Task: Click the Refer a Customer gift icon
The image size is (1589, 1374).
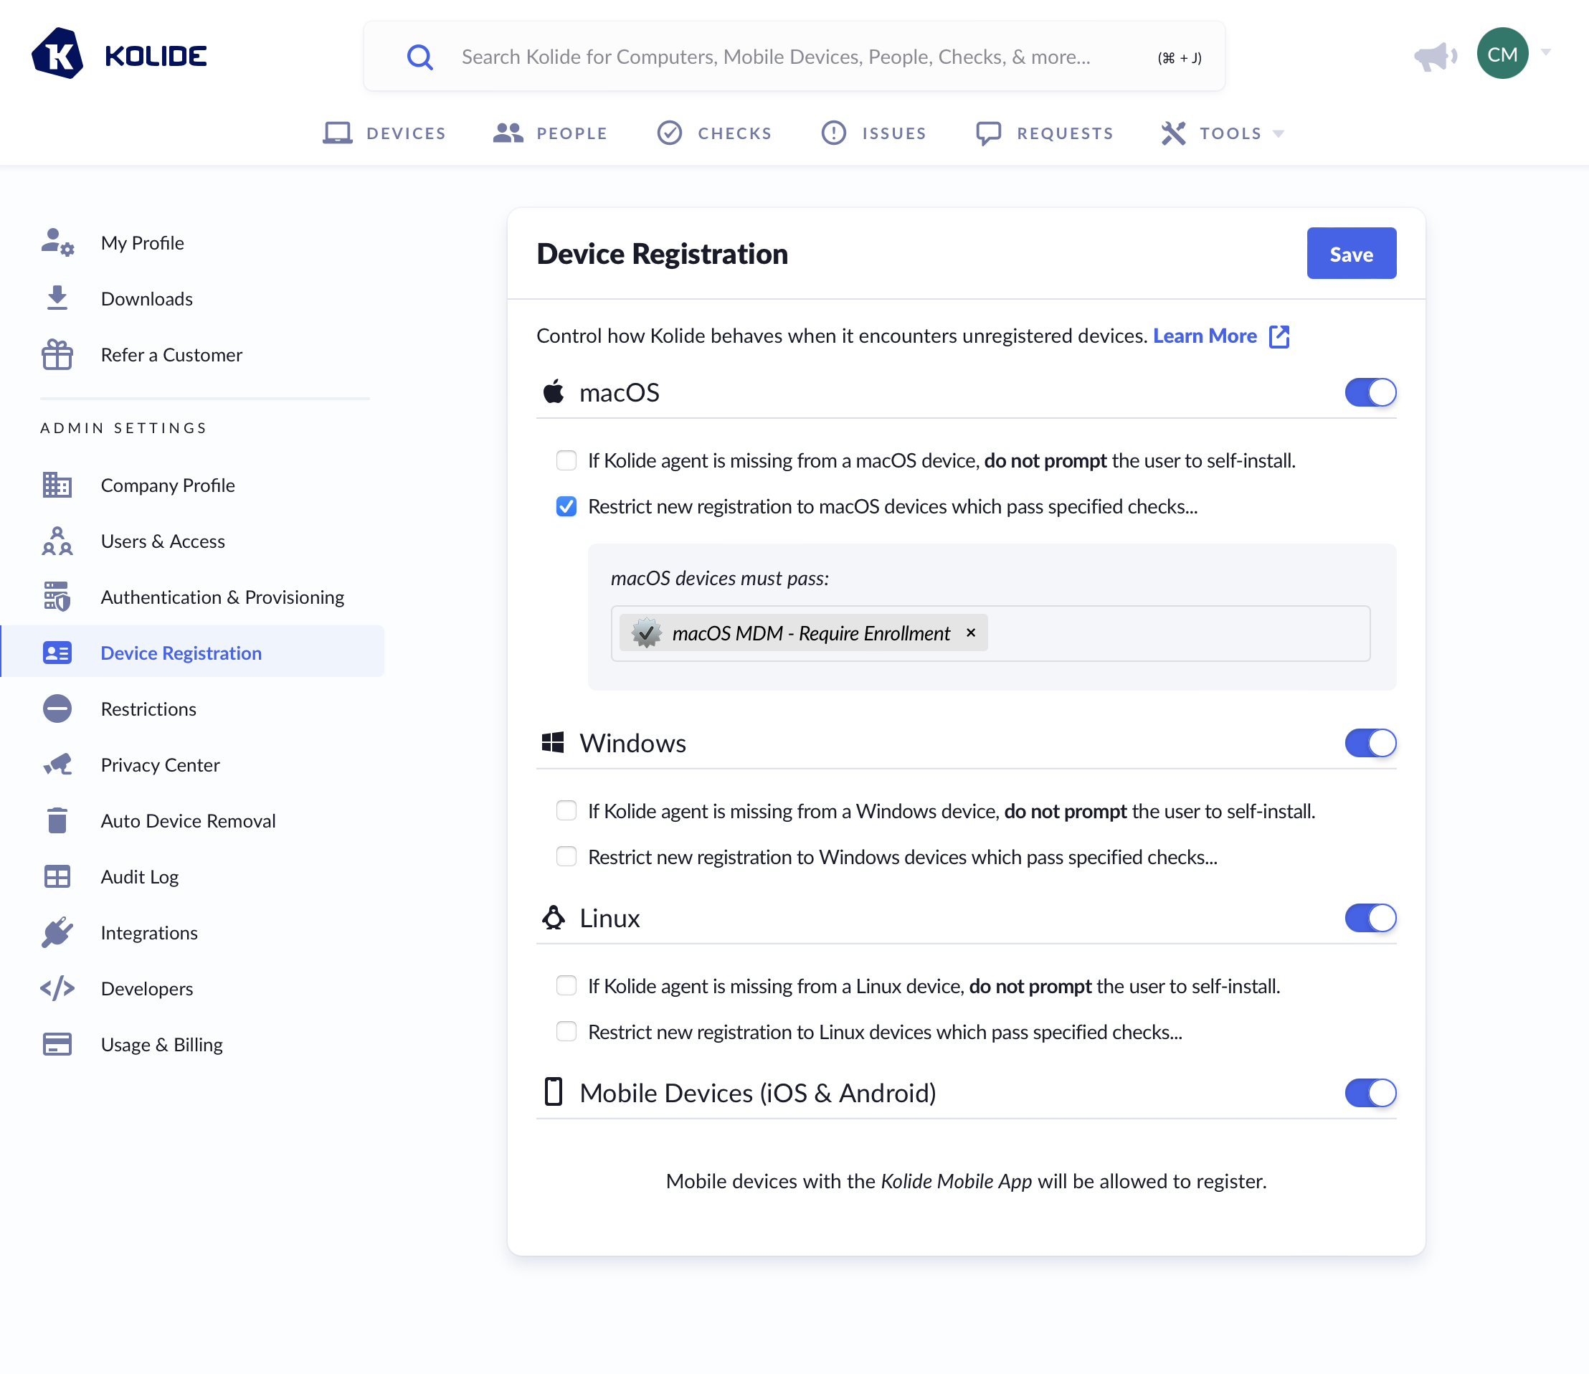Action: click(57, 354)
